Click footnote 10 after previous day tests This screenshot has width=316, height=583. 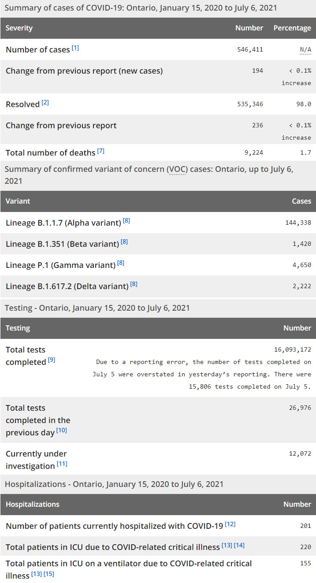pyautogui.click(x=62, y=431)
